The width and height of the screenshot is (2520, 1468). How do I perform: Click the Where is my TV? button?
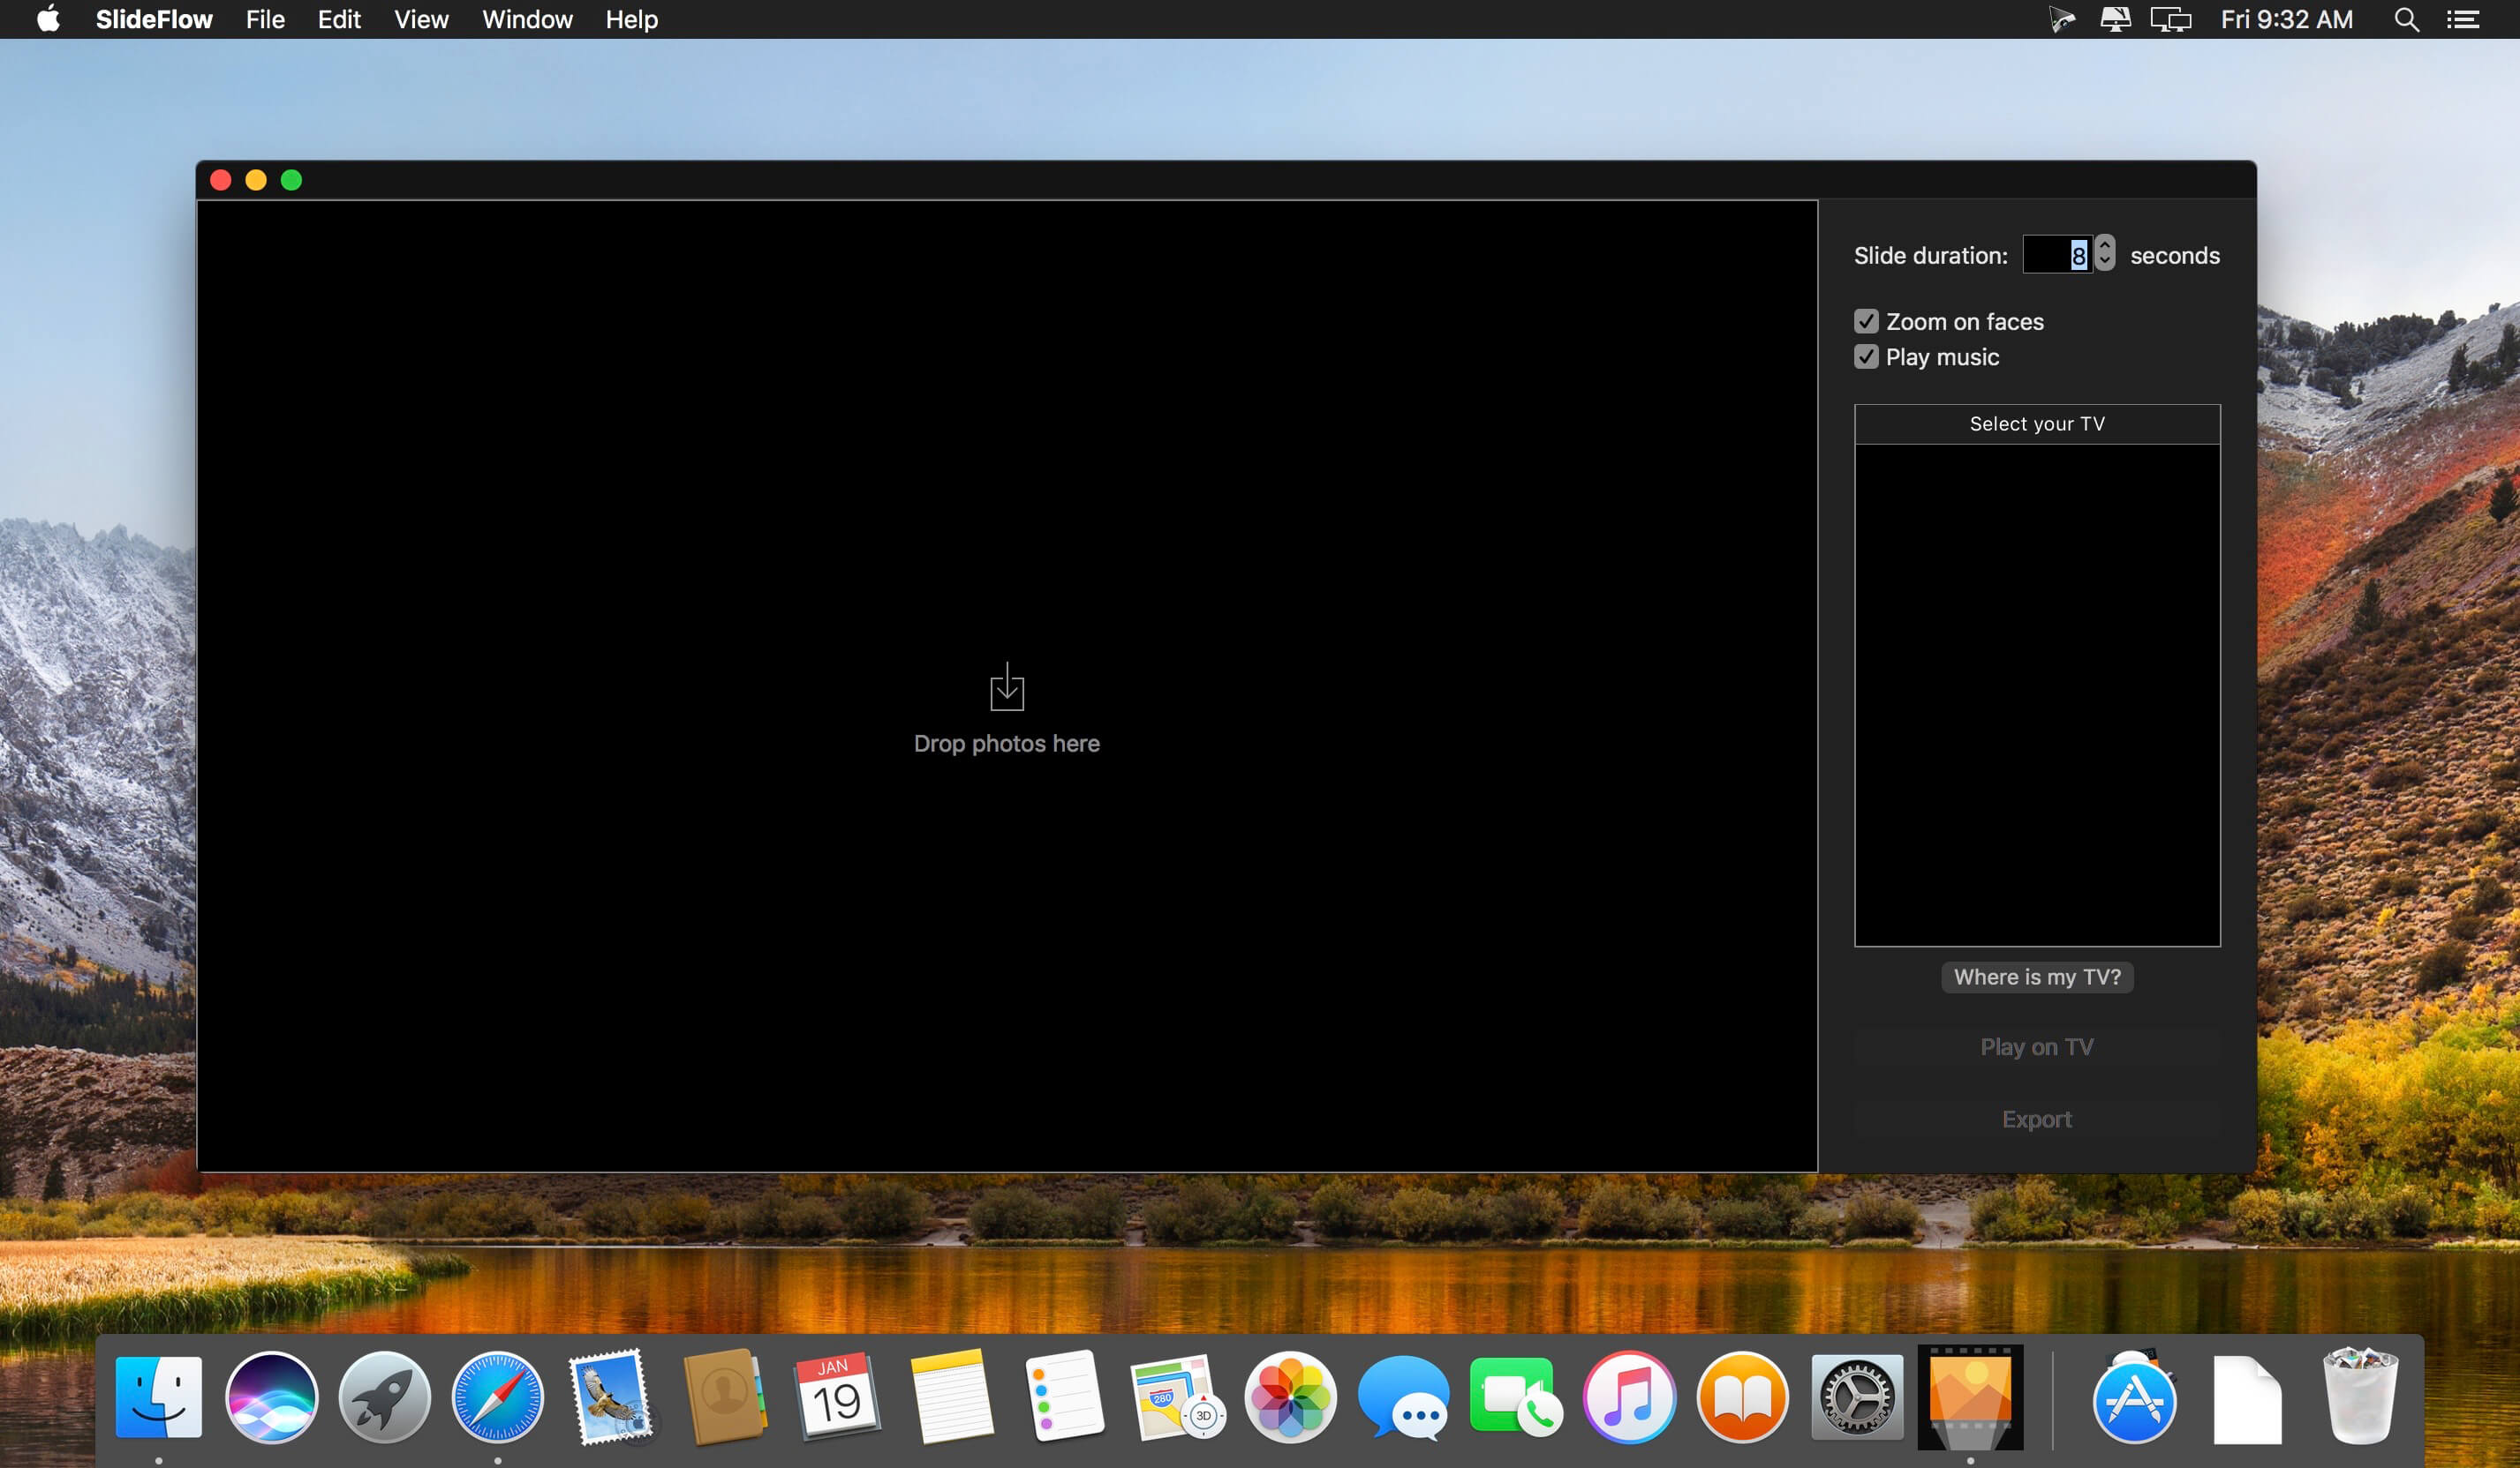pyautogui.click(x=2037, y=977)
